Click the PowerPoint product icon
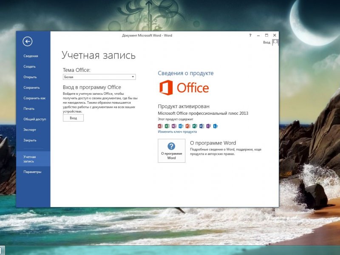 (188, 126)
